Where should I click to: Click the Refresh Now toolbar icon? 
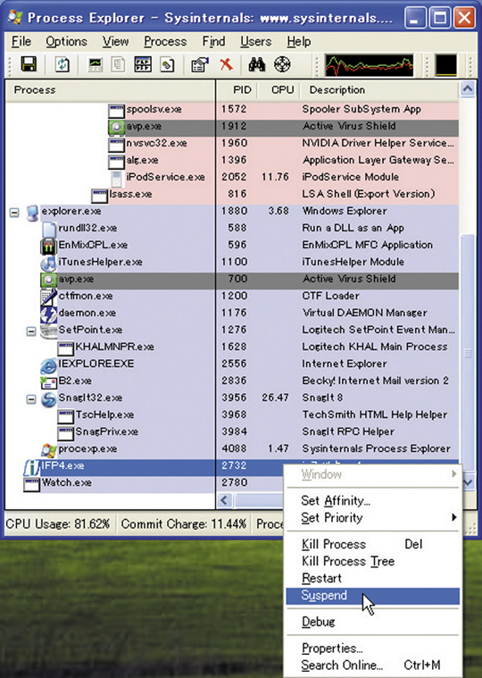click(62, 65)
